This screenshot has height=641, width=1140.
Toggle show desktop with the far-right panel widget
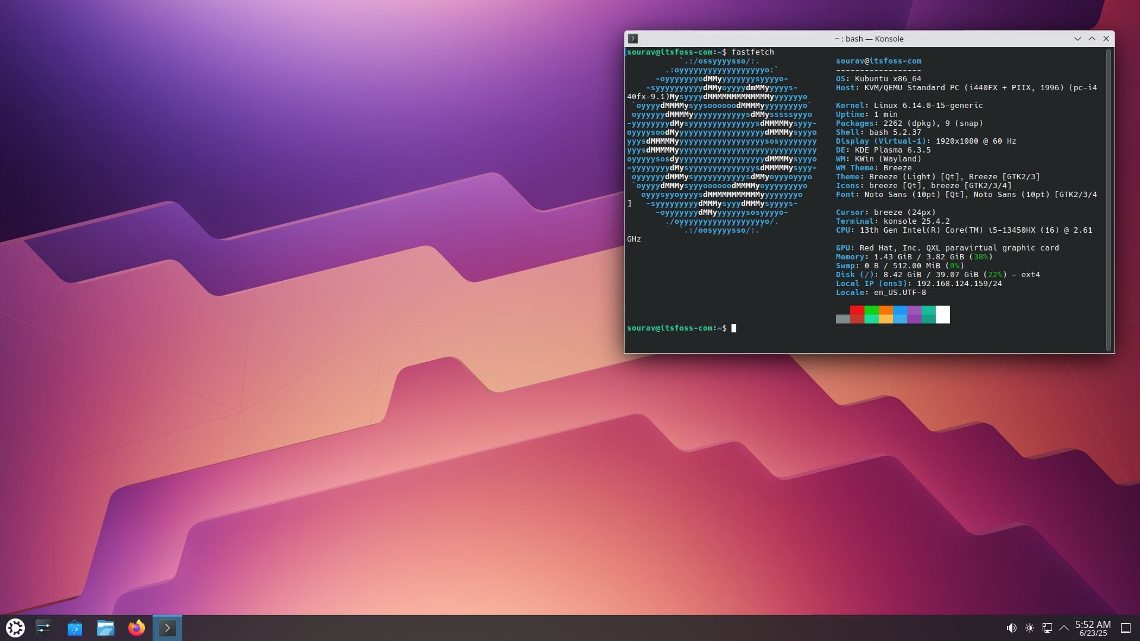[1127, 627]
